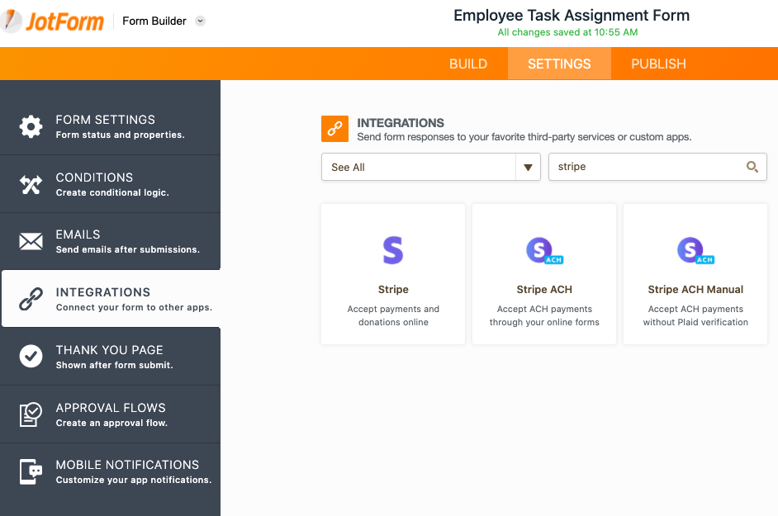Select INTEGRATIONS sidebar section
Screen dimensions: 778x516
point(111,299)
